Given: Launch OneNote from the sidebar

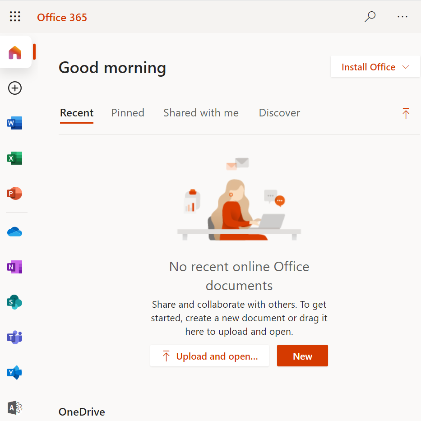Looking at the screenshot, I should click(x=15, y=267).
